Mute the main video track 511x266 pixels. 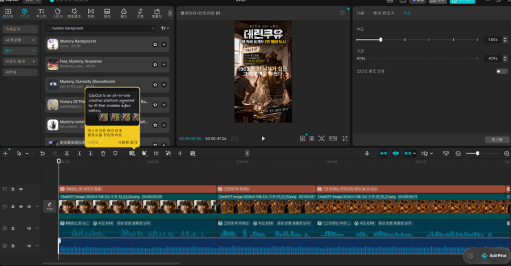29,206
